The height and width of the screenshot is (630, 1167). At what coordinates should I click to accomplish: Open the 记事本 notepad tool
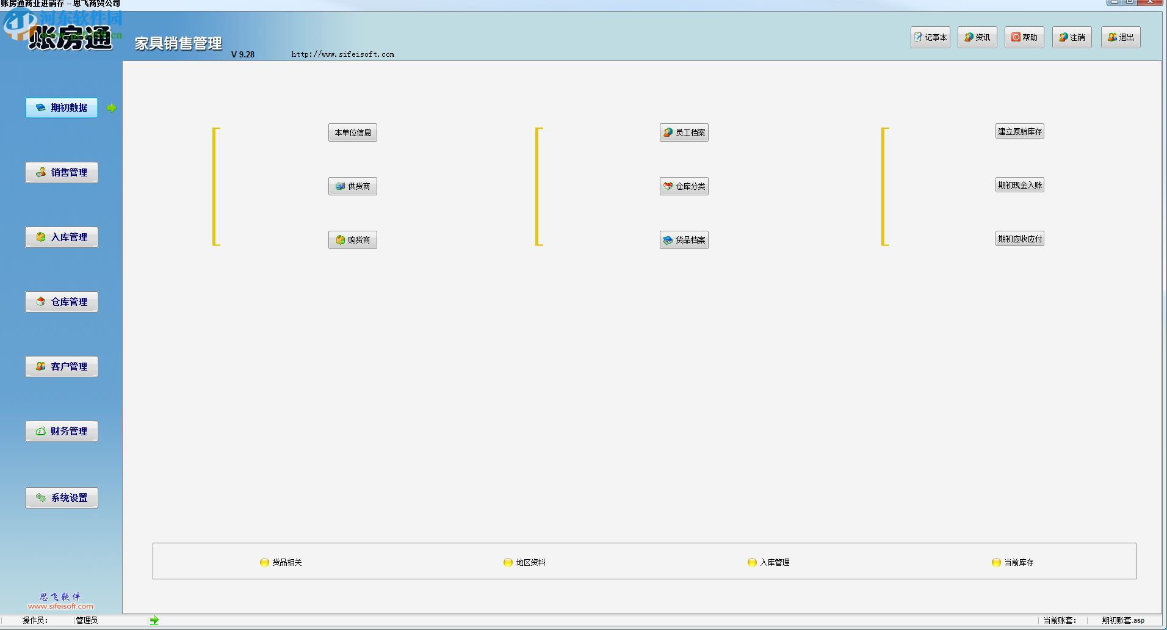coord(930,37)
